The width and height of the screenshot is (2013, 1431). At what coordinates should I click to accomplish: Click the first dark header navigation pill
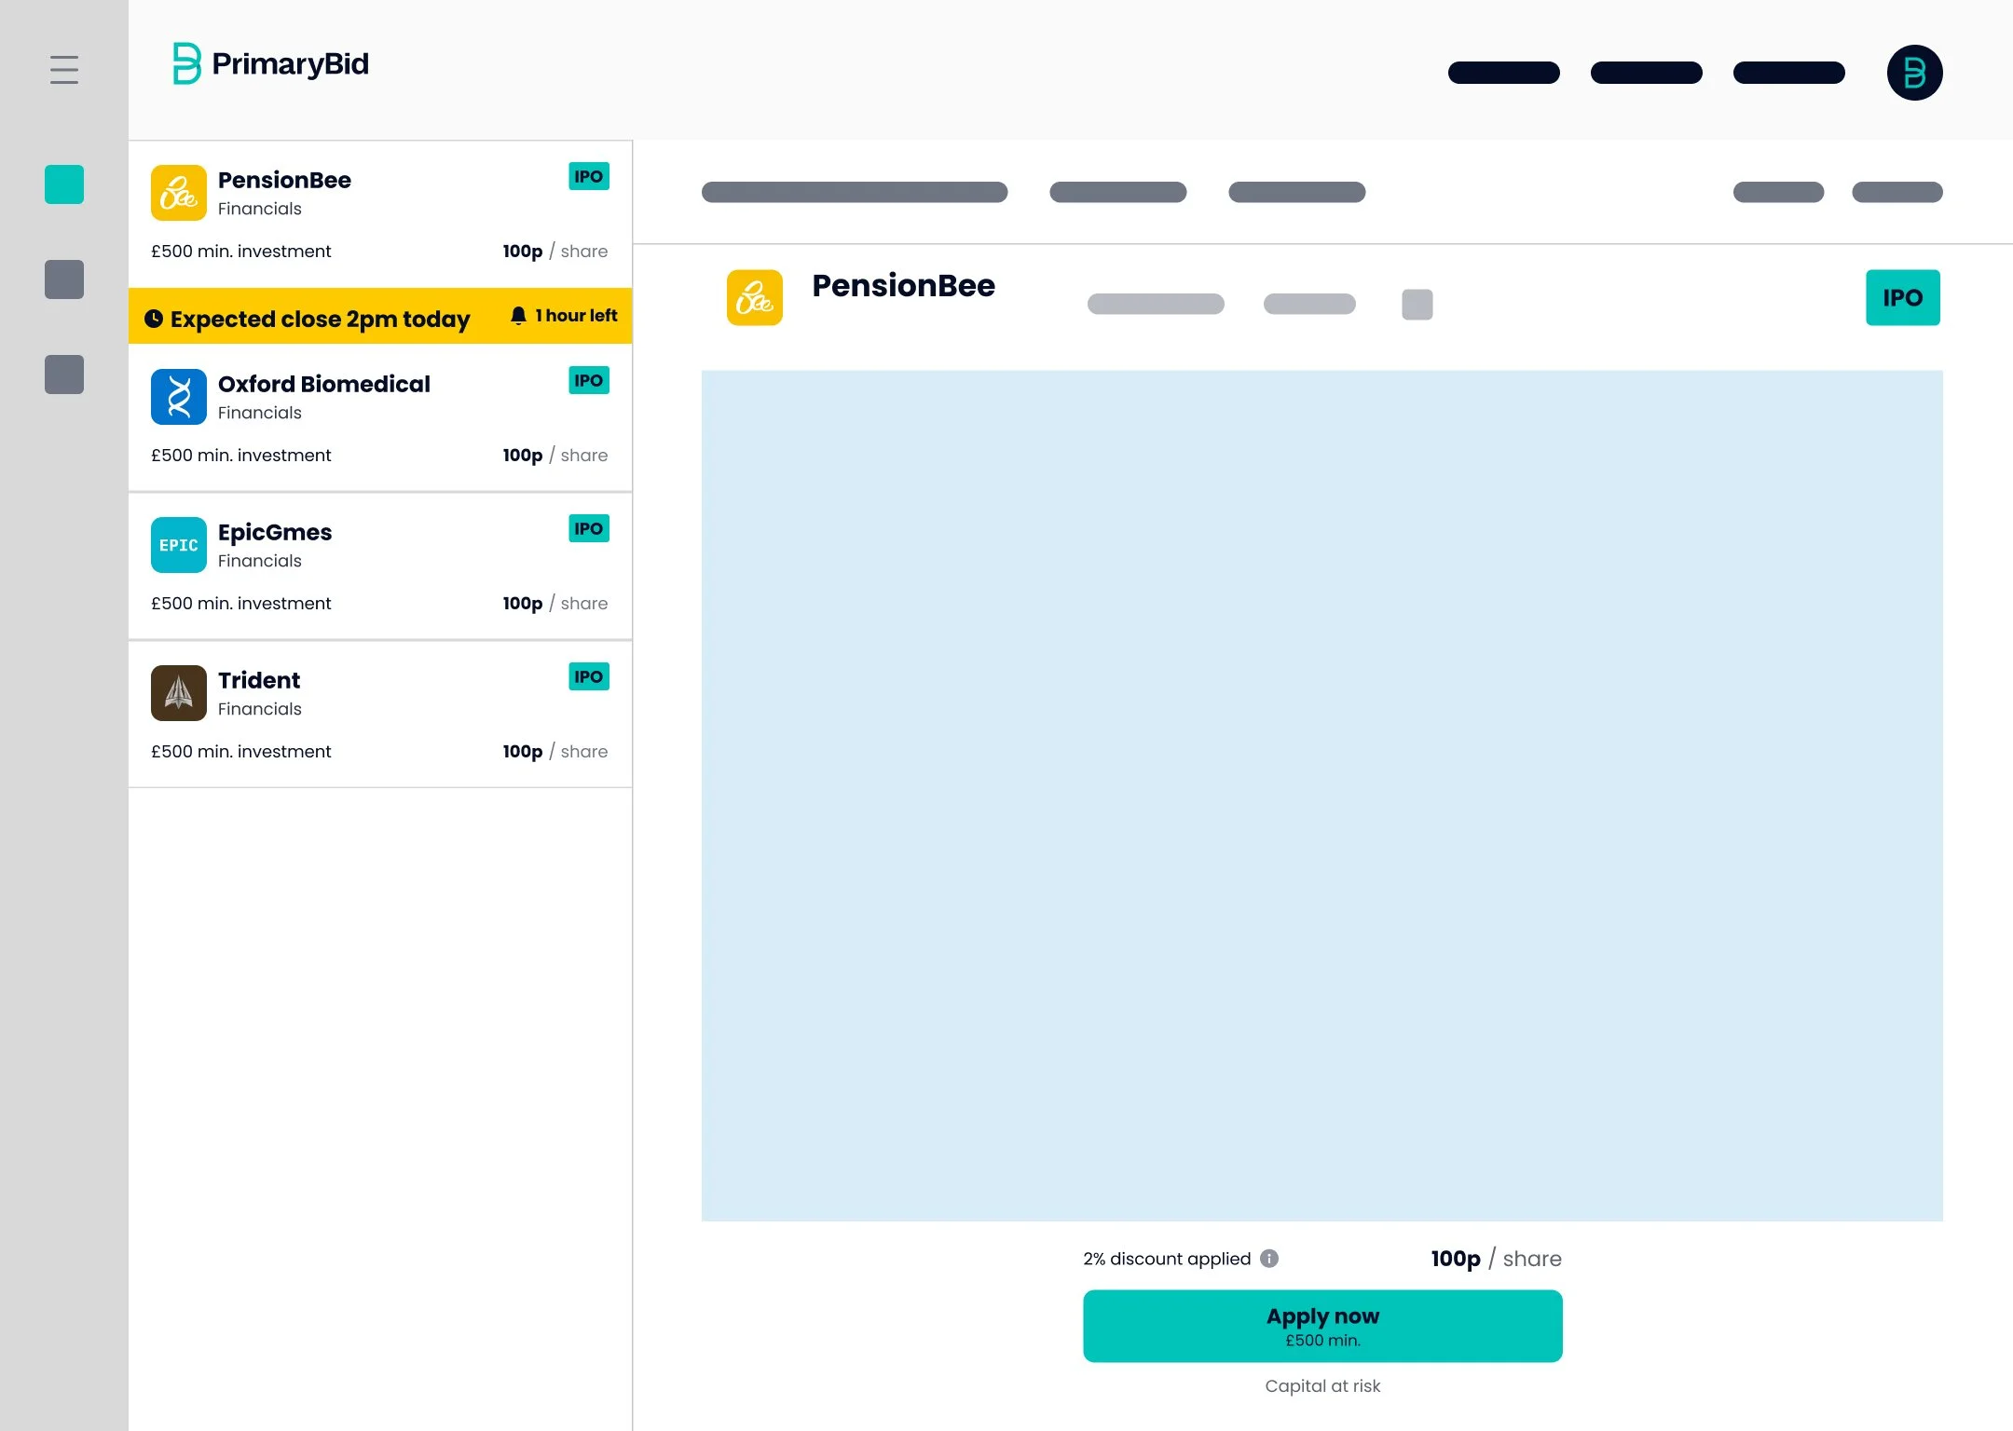point(1503,73)
